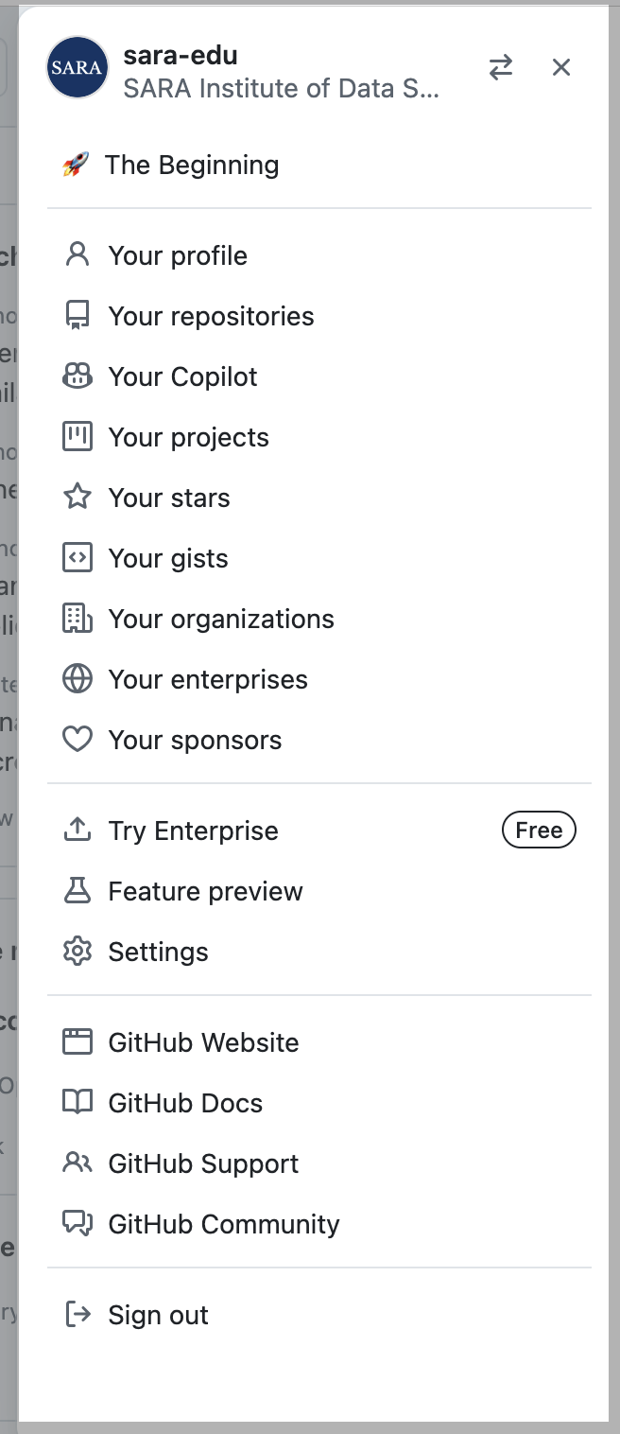Click the repository icon beside Your repositories

(x=77, y=316)
